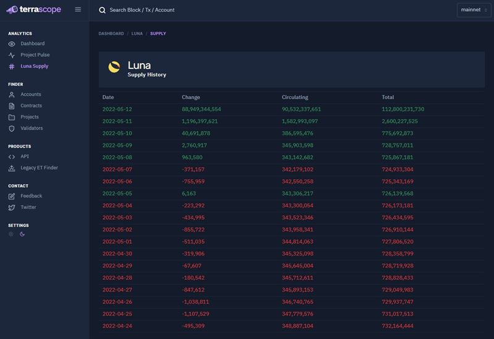Open Contracts in the Finder section
Image resolution: width=494 pixels, height=339 pixels.
pos(31,106)
